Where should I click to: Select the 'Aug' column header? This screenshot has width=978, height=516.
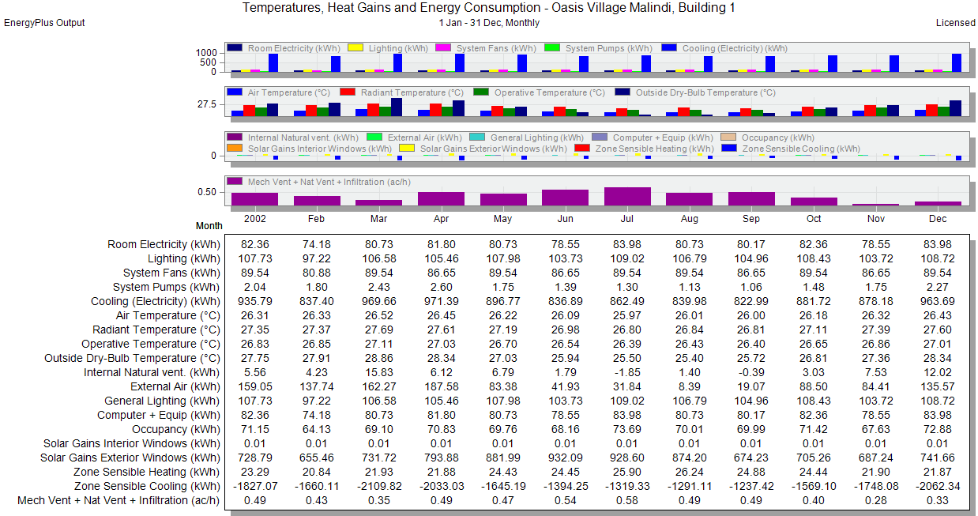pos(690,219)
